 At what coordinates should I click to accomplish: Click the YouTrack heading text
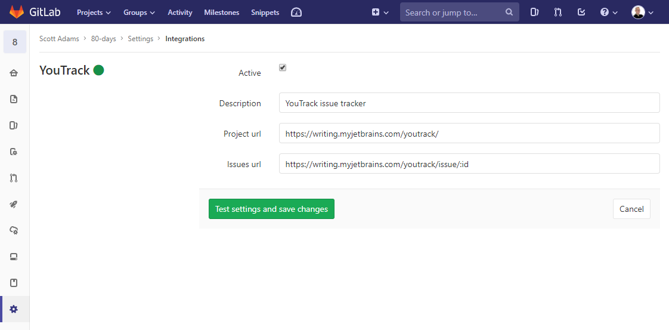64,70
